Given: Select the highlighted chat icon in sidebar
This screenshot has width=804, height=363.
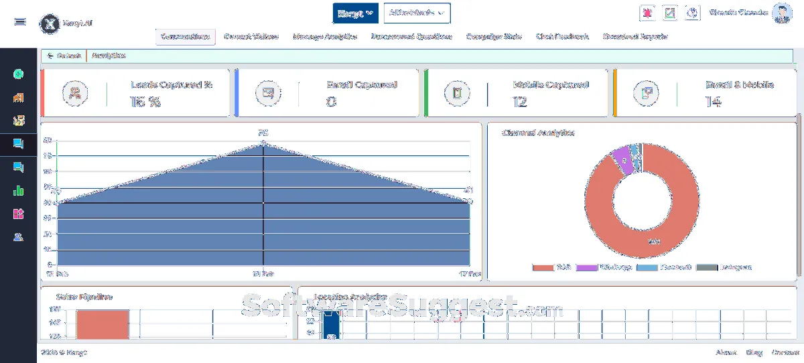Looking at the screenshot, I should coord(19,143).
